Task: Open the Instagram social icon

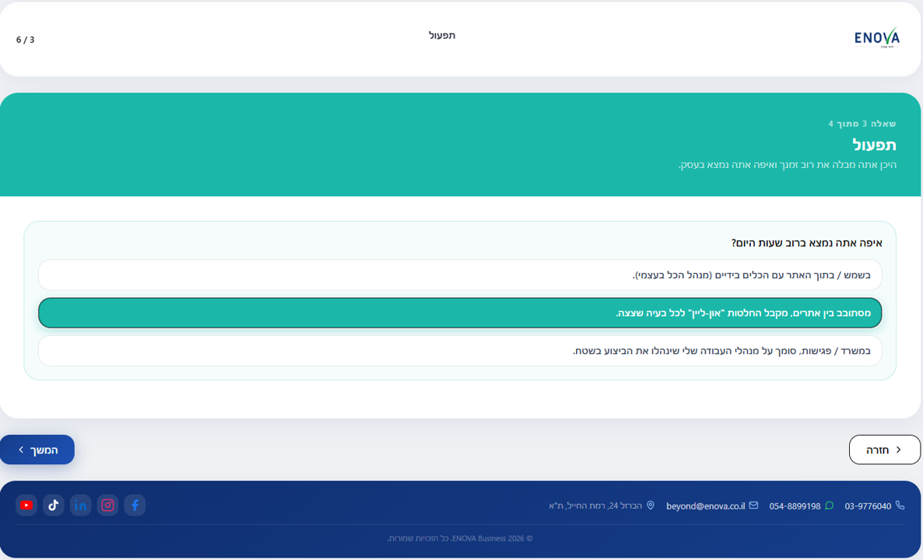Action: coord(107,506)
